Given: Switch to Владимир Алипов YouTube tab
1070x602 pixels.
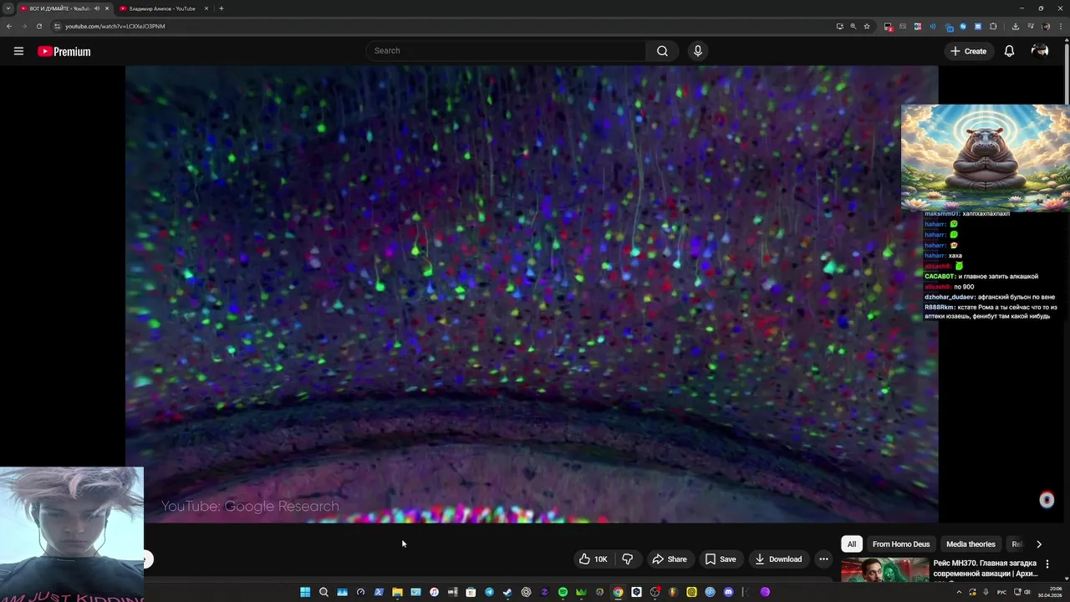Looking at the screenshot, I should [162, 8].
